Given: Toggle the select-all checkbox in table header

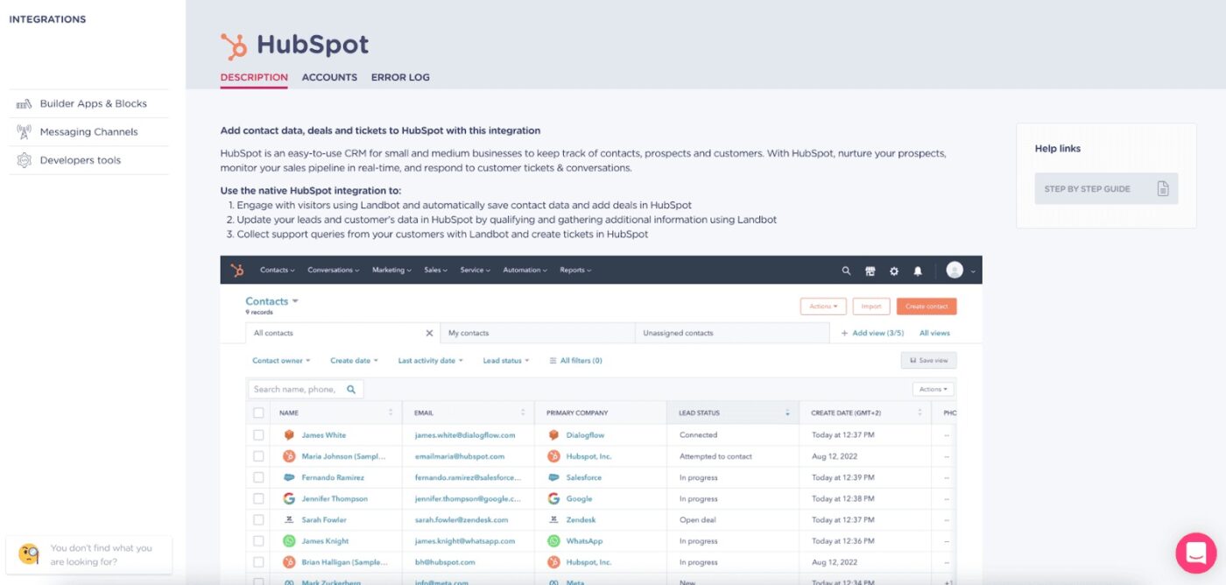Looking at the screenshot, I should point(258,412).
